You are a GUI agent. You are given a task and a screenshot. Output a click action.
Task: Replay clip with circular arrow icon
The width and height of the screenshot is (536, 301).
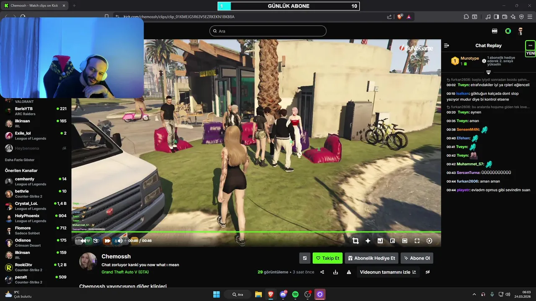(96, 241)
